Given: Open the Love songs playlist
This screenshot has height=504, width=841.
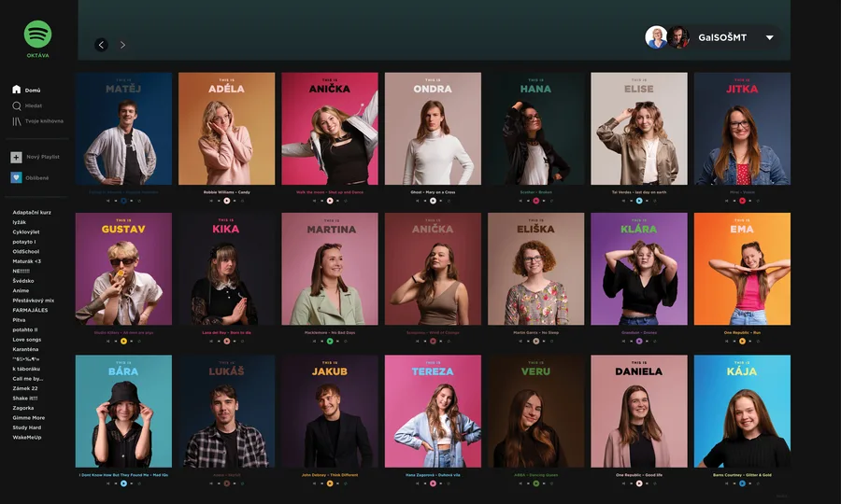Looking at the screenshot, I should pos(27,340).
